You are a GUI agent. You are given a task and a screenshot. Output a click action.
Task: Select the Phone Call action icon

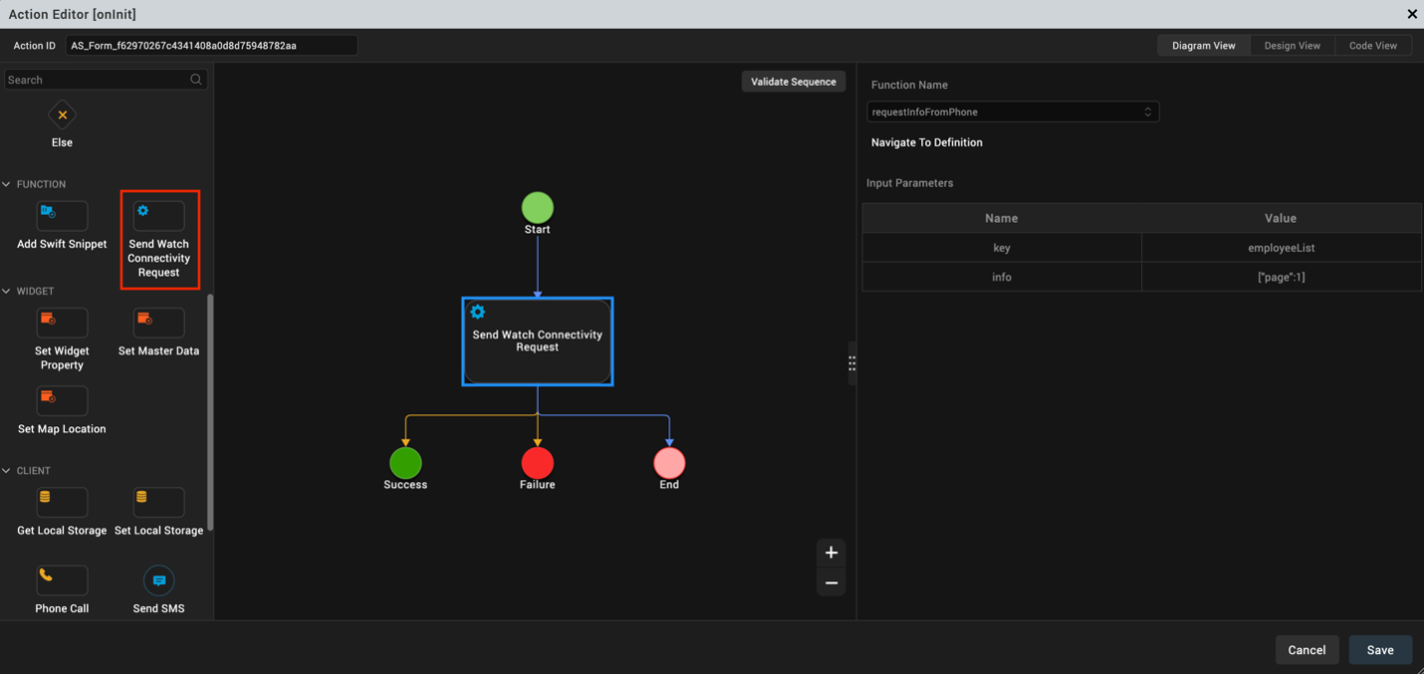click(x=62, y=580)
